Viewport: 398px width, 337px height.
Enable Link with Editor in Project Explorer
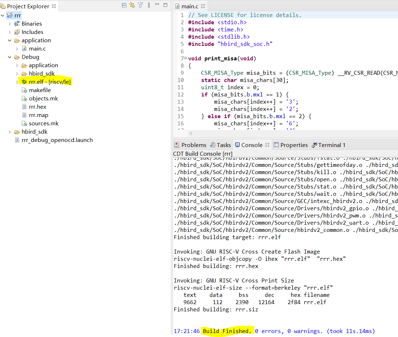(x=132, y=5)
